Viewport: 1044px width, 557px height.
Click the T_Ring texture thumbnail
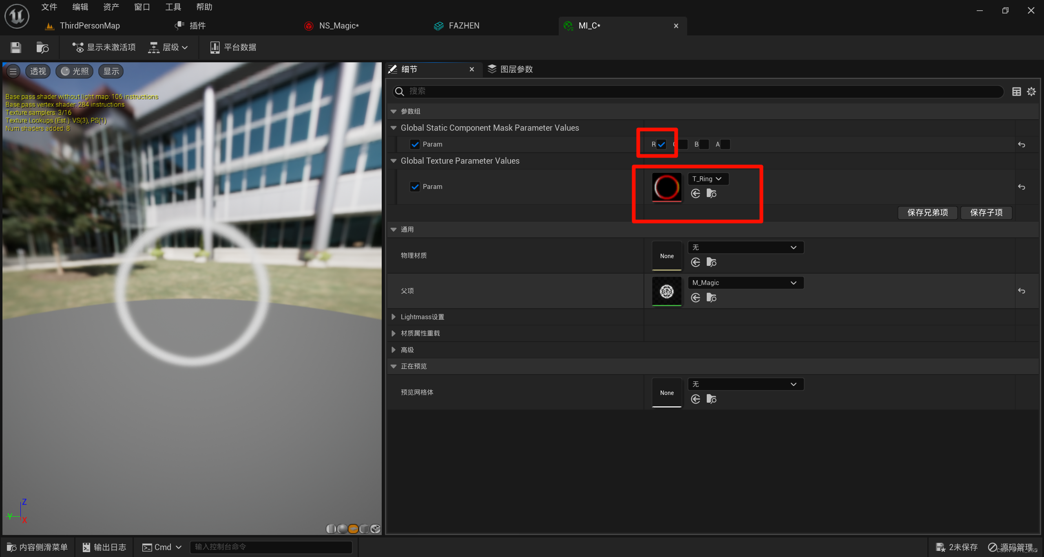point(666,187)
